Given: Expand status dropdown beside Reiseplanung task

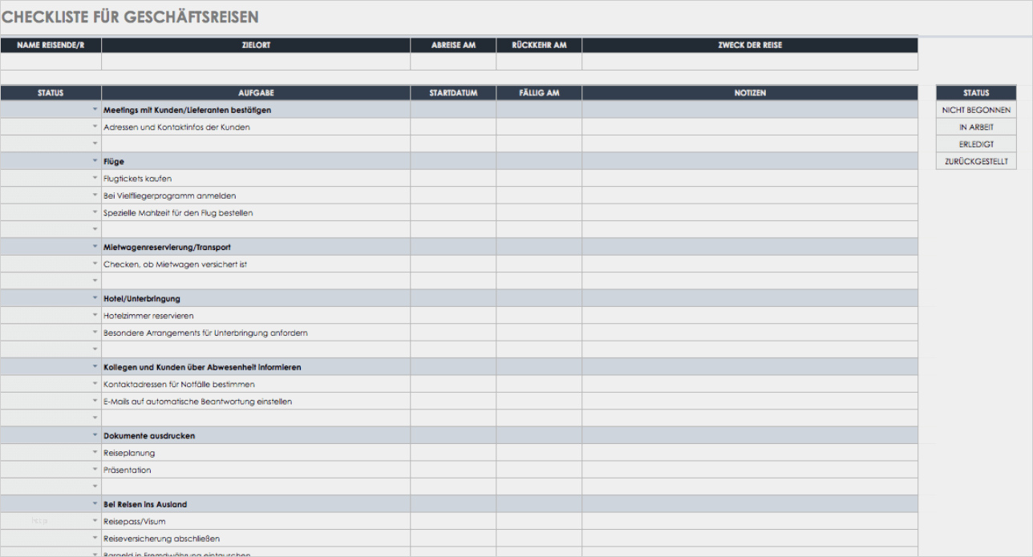Looking at the screenshot, I should tap(95, 453).
